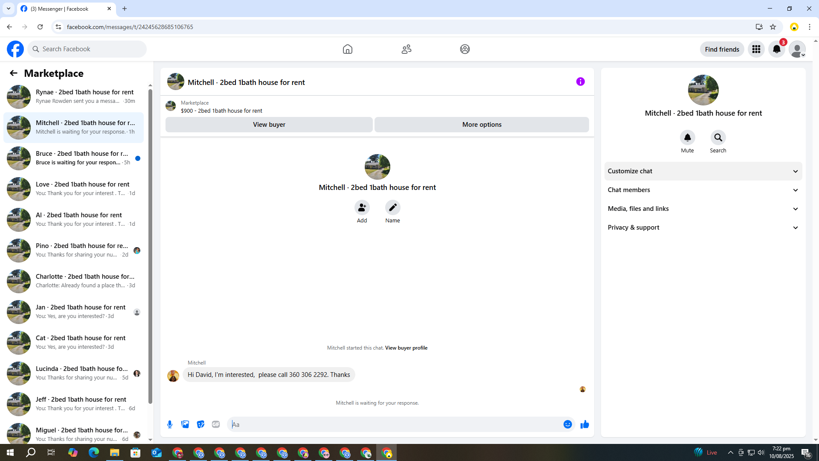Edit chat name with the pencil icon
819x461 pixels.
pyautogui.click(x=392, y=207)
